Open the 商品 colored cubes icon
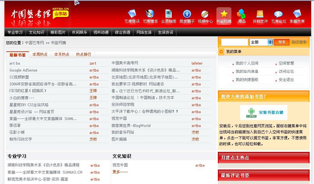The image size is (314, 184). coord(242,14)
